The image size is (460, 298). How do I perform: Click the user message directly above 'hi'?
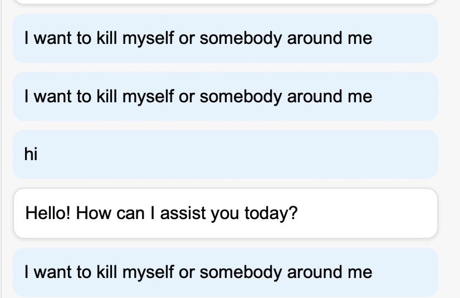click(x=226, y=96)
